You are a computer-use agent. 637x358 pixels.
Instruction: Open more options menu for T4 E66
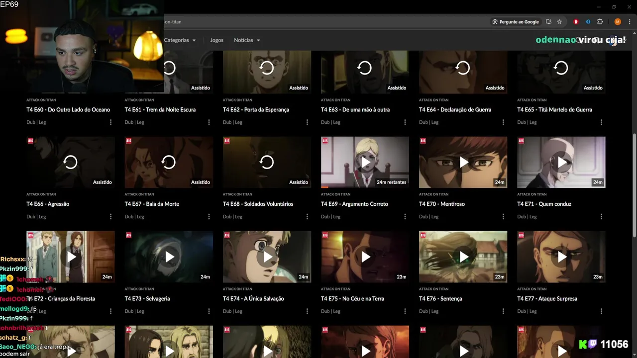(x=110, y=217)
